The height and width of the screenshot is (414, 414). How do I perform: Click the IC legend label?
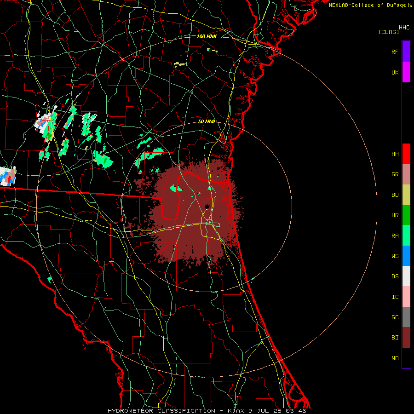click(x=395, y=297)
